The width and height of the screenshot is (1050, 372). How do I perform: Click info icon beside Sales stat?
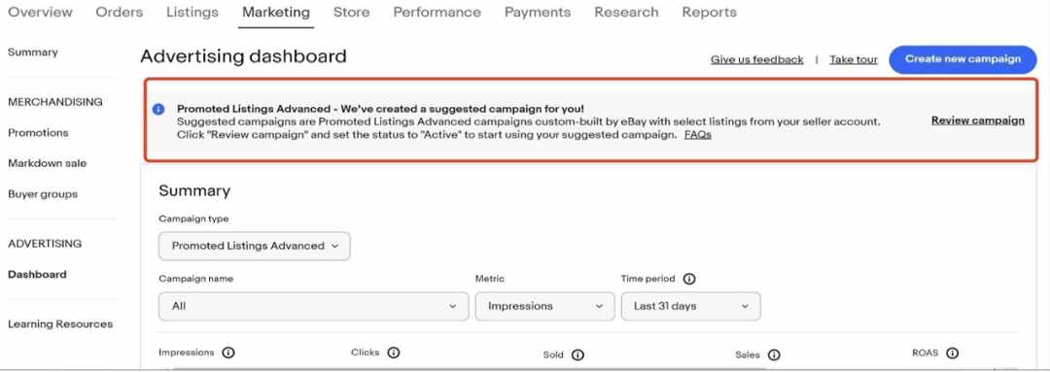click(774, 355)
